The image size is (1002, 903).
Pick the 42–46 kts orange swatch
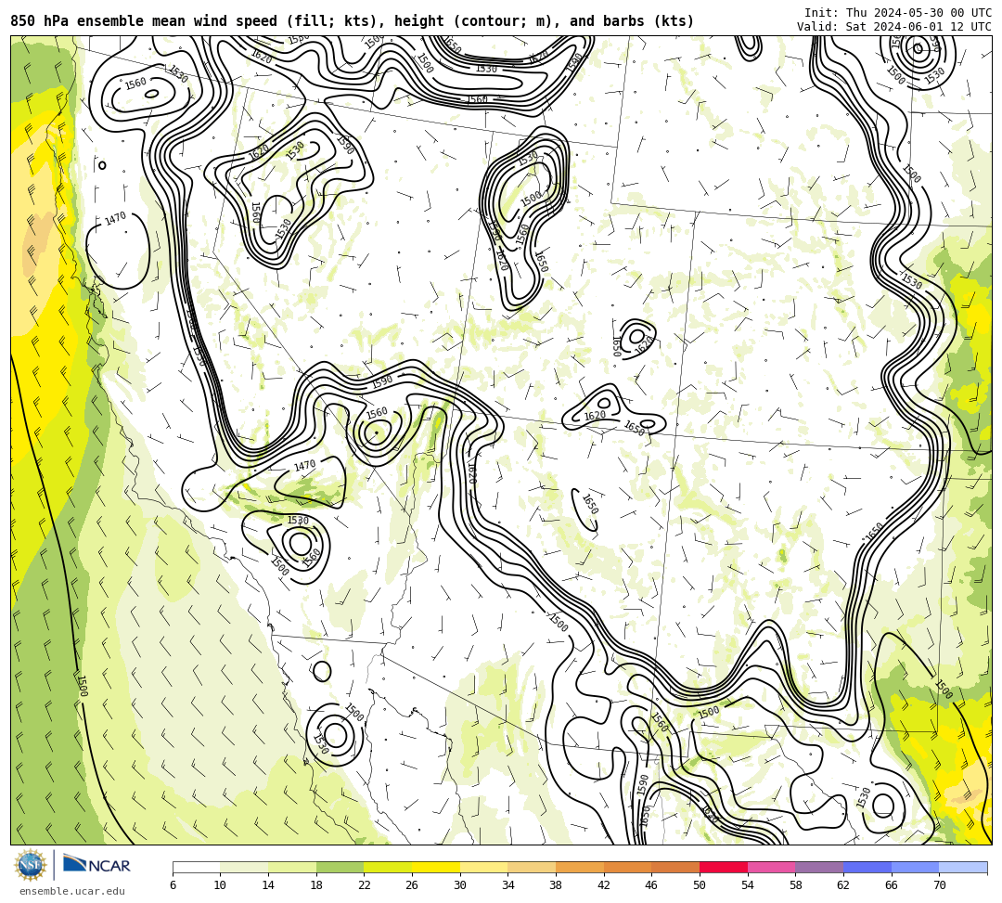click(627, 867)
